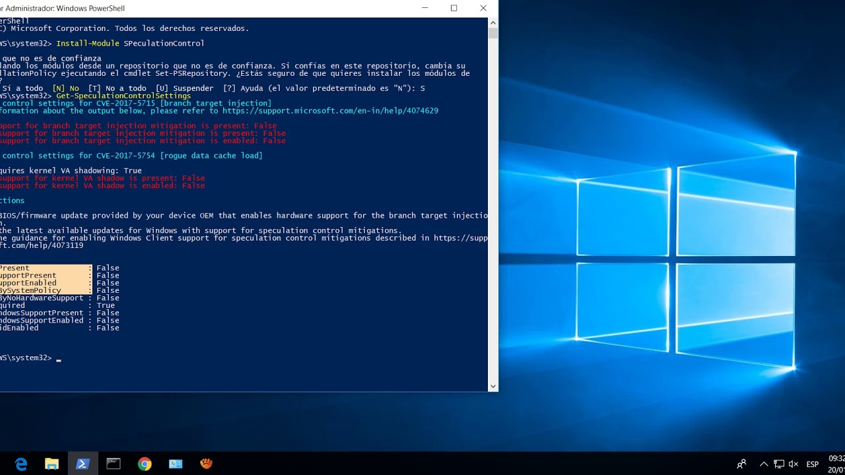This screenshot has height=475, width=845.
Task: Click the ndowsSupportPresent : False row
Action: pyautogui.click(x=59, y=313)
